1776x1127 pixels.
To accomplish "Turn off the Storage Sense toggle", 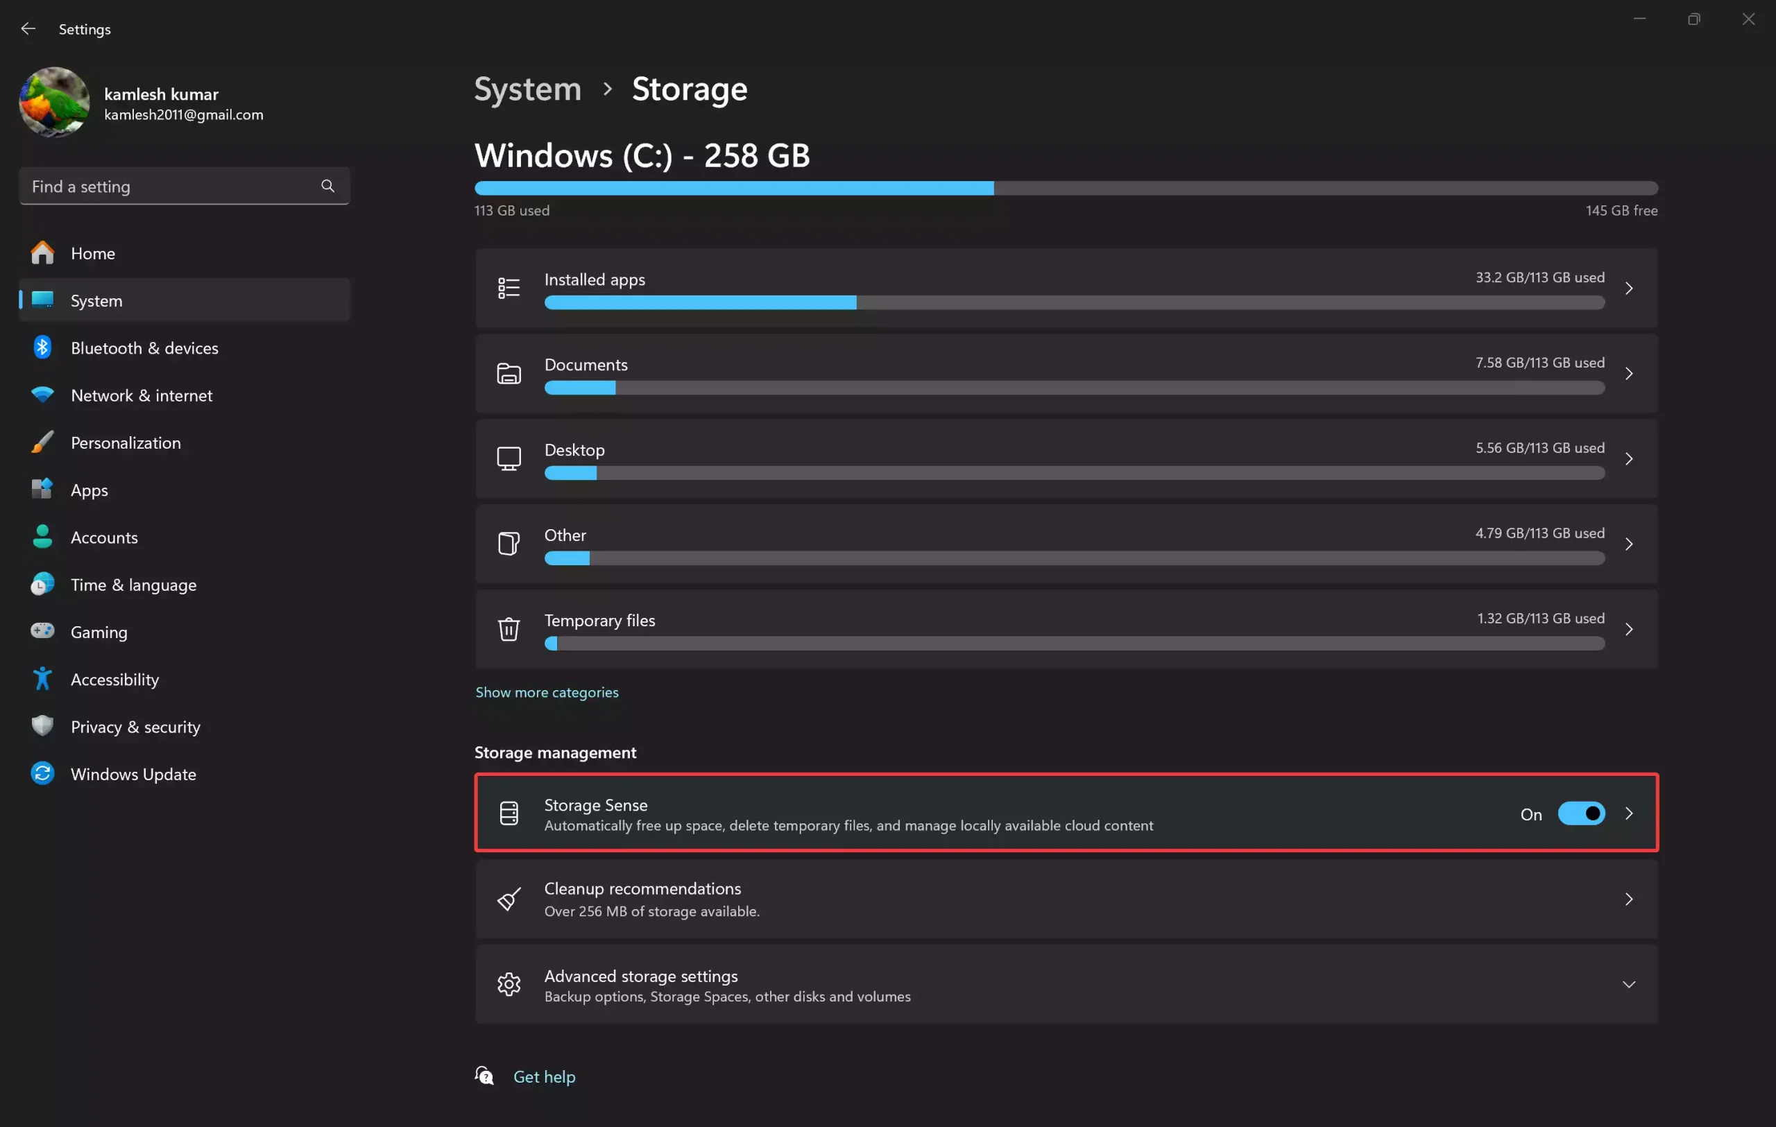I will (1580, 813).
